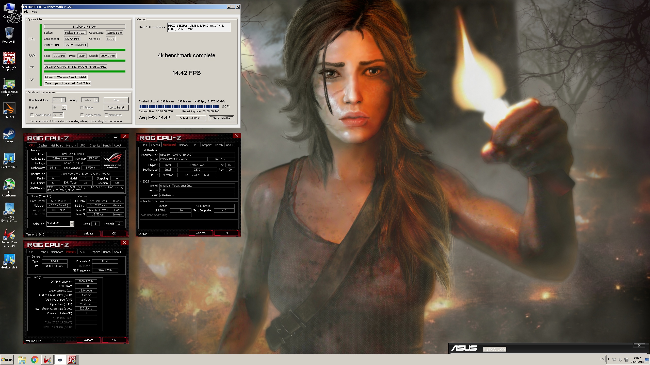
Task: Show hidden system tray icons
Action: click(609, 359)
